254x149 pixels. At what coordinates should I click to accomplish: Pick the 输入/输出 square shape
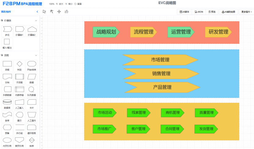click(7, 44)
